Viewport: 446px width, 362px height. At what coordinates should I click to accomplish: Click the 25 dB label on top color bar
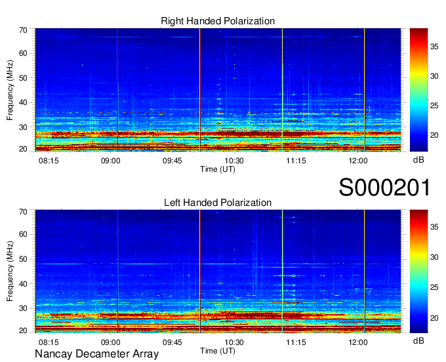coord(434,106)
